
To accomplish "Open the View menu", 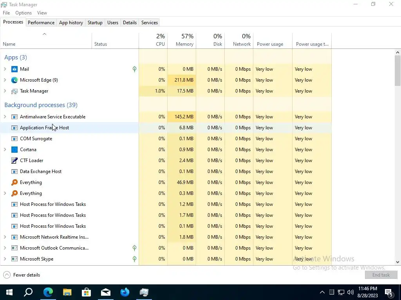I will coord(42,13).
